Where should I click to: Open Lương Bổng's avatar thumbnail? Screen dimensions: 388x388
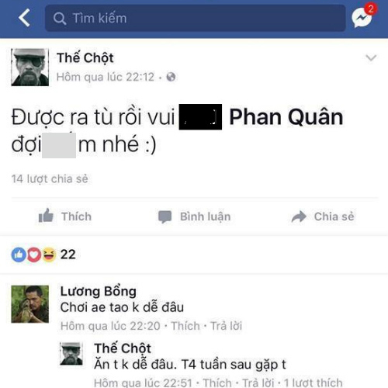coord(29,304)
